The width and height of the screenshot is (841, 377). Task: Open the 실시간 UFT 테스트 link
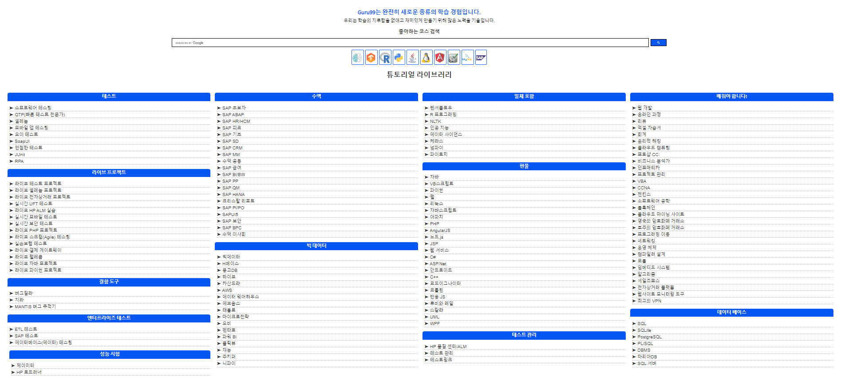33,204
